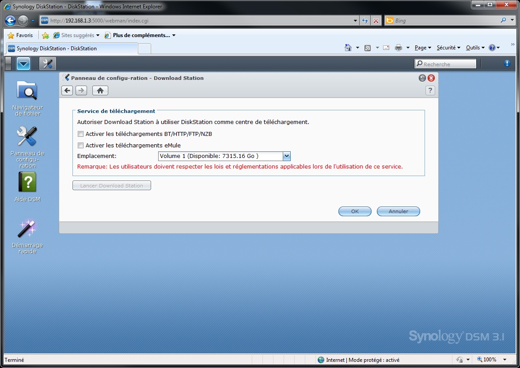520x368 pixels.
Task: Open a new blank browser tab
Action: point(144,49)
